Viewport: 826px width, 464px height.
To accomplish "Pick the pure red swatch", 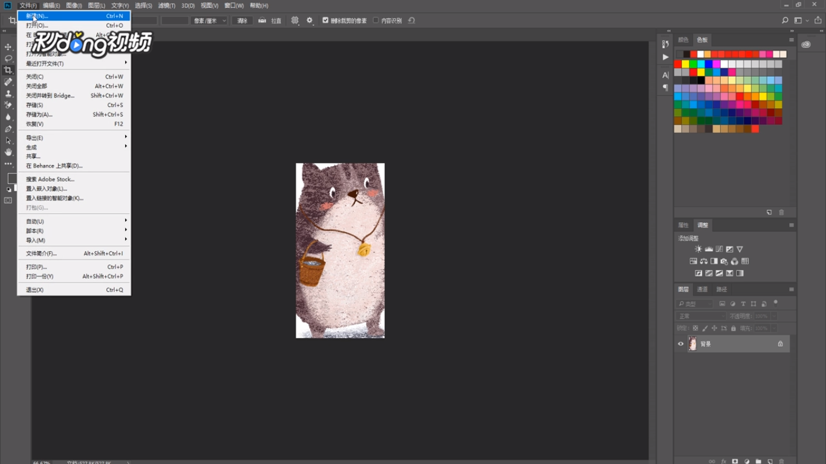I will (x=678, y=64).
